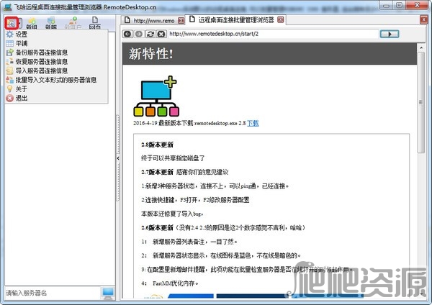Screen dimensions: 432x305
Task: Click the browser back arrow button
Action: [127, 34]
